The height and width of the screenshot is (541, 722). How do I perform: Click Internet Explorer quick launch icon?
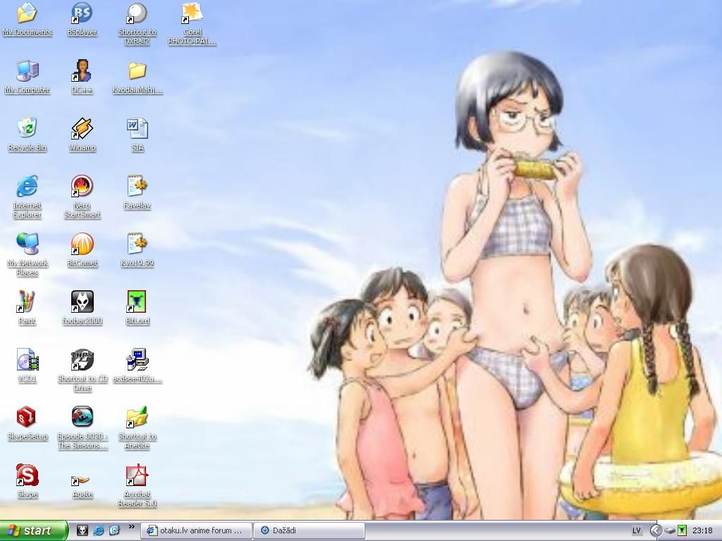point(99,530)
